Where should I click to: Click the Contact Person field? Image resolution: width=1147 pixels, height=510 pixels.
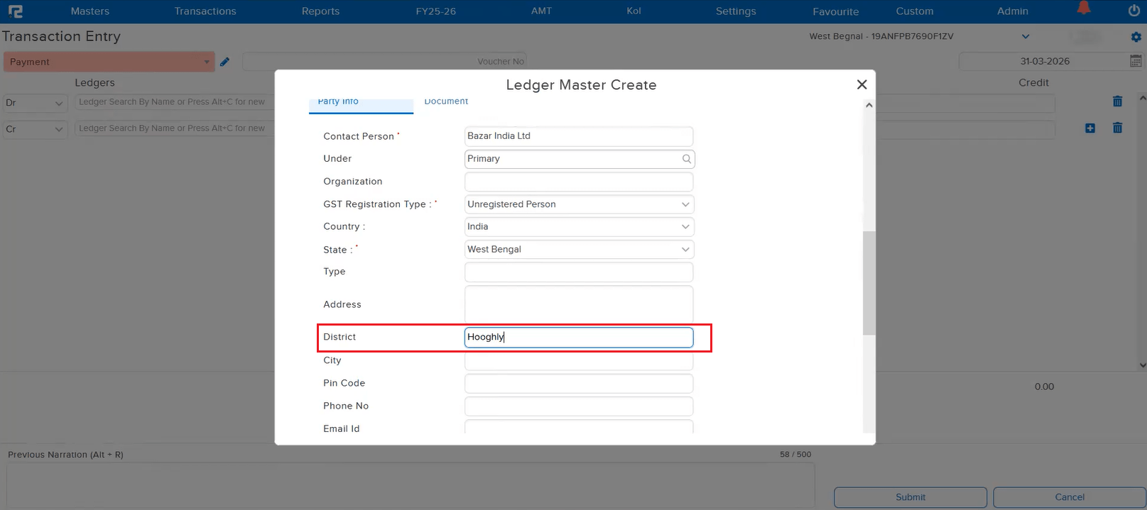(579, 136)
